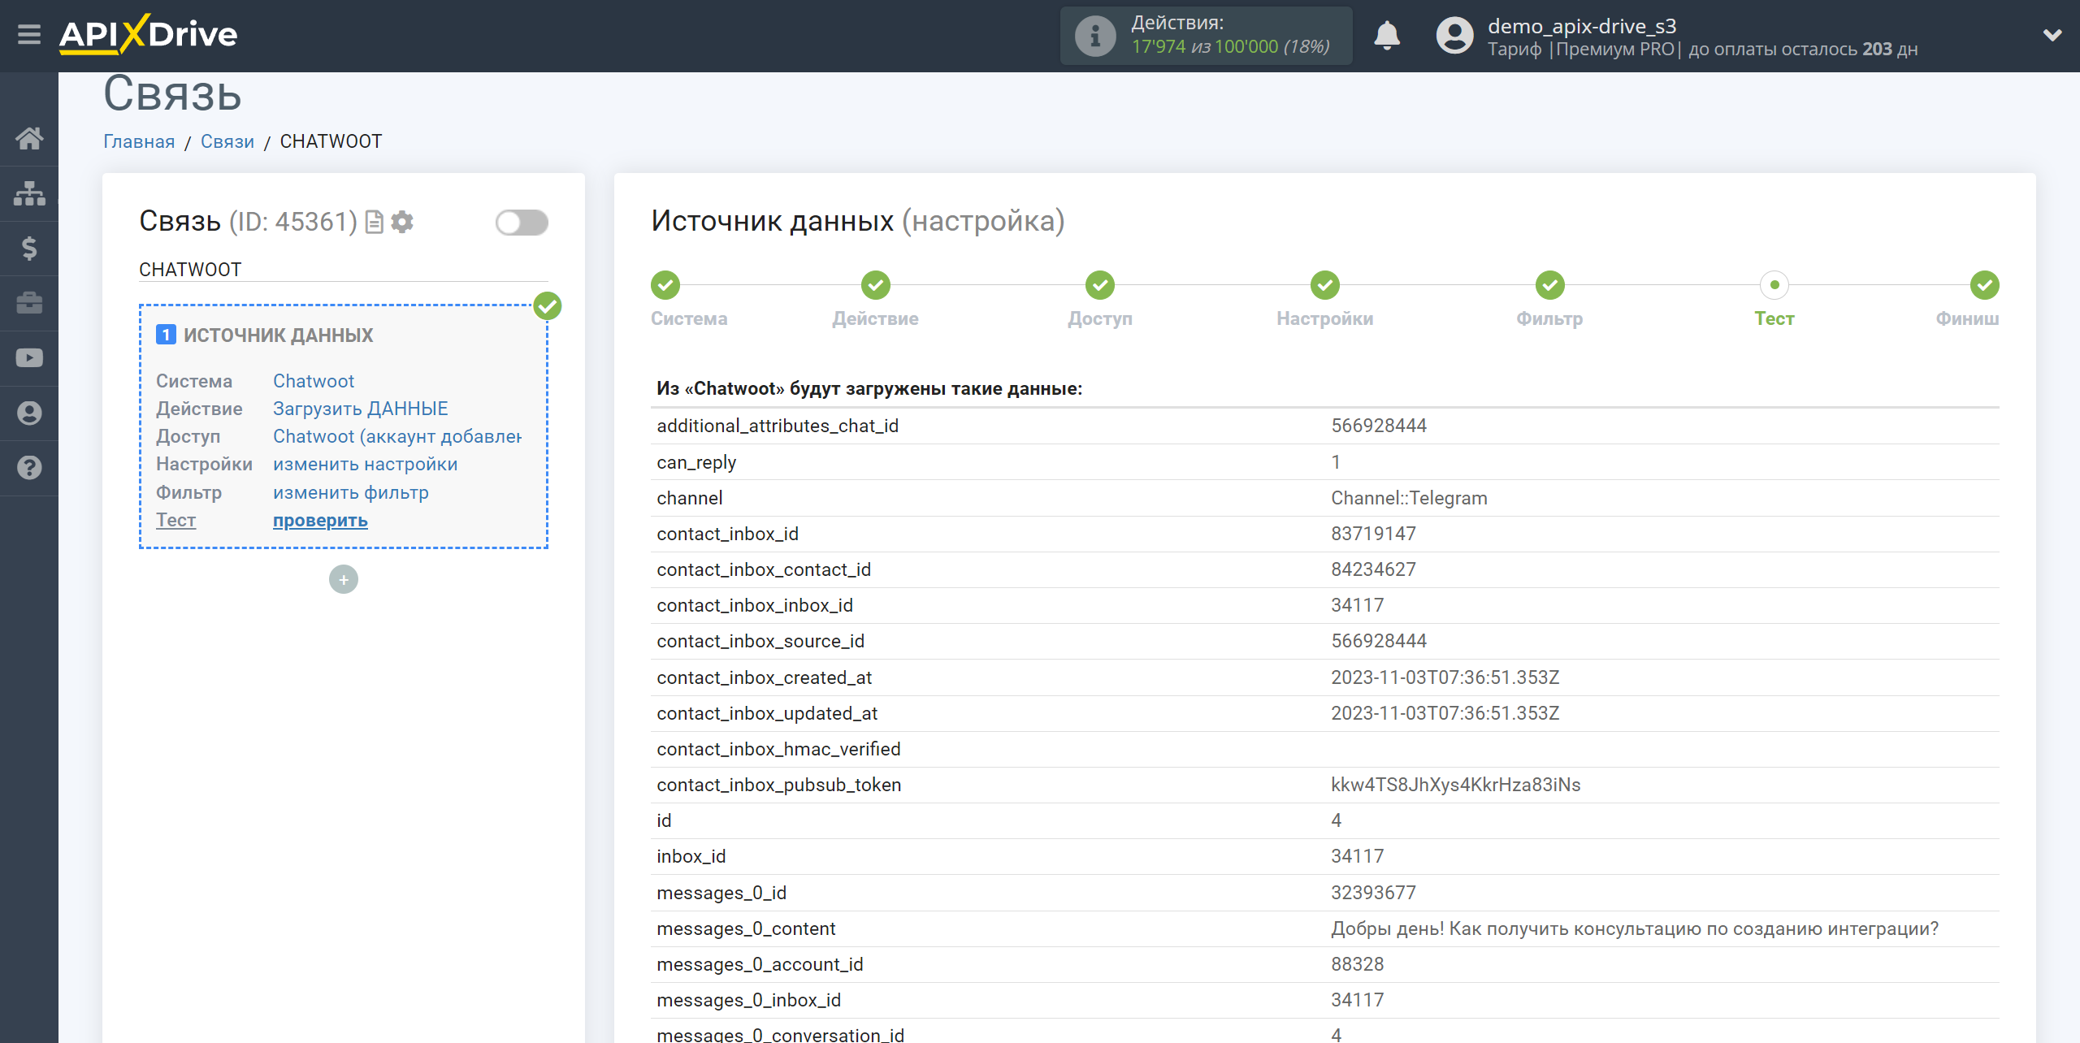
Task: Click the messages_0_id value 32393677
Action: pos(1373,893)
